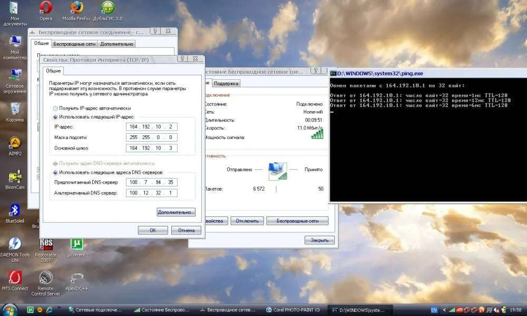Launch Mozilla Firefox from the desktop
Viewport: 527px width, 316px height.
[76, 8]
